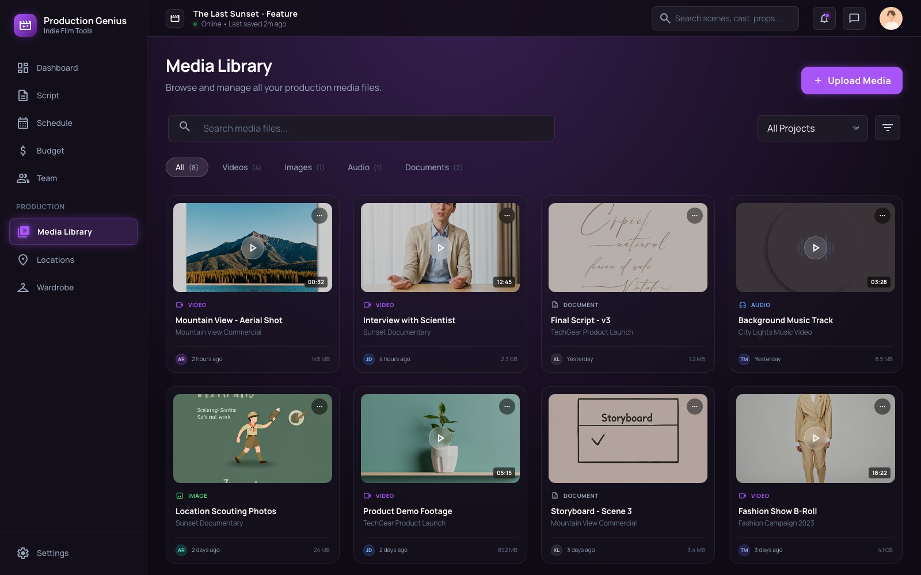The height and width of the screenshot is (575, 921).
Task: Click the KL avatar on Final Script card
Action: 557,359
